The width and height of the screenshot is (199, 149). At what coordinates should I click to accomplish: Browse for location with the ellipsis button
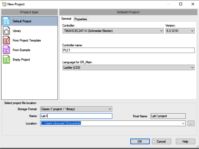[x=191, y=123]
